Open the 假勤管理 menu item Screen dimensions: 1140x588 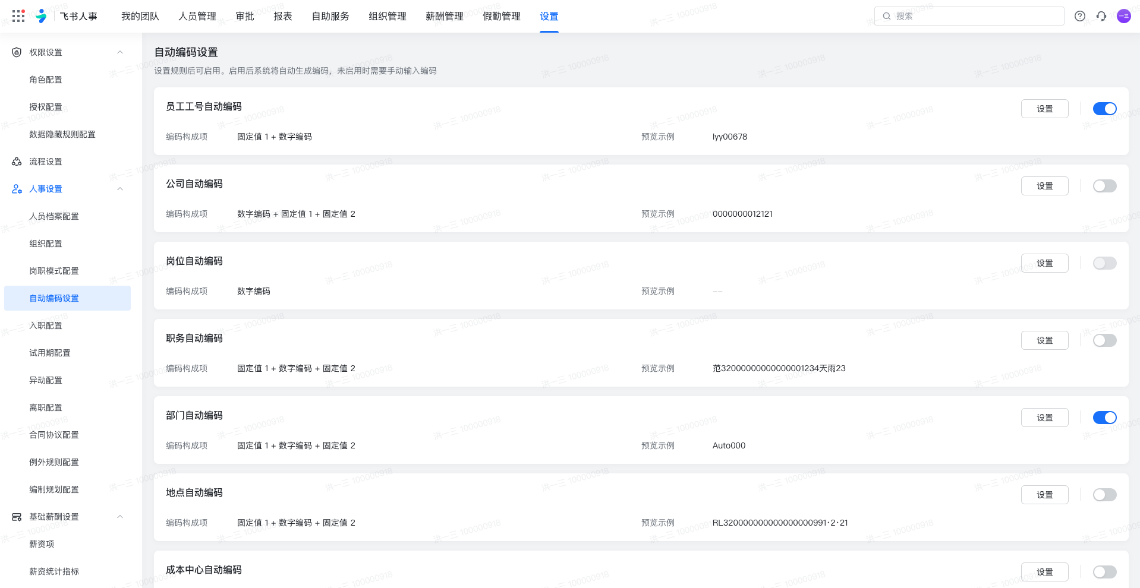point(501,16)
